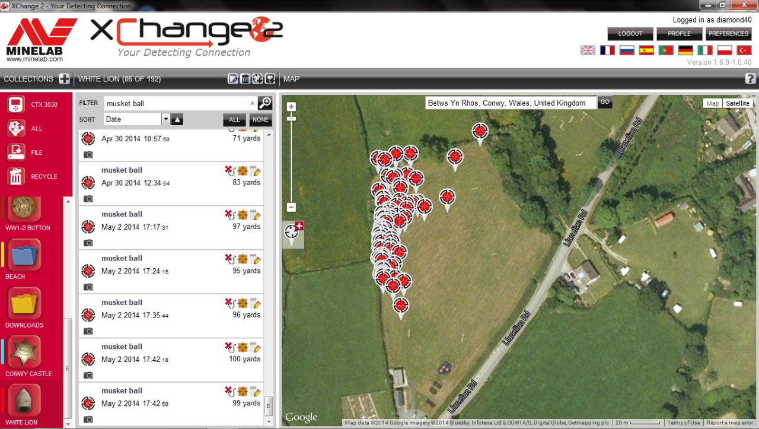Click the Google logo on the map
This screenshot has width=759, height=429.
click(301, 418)
